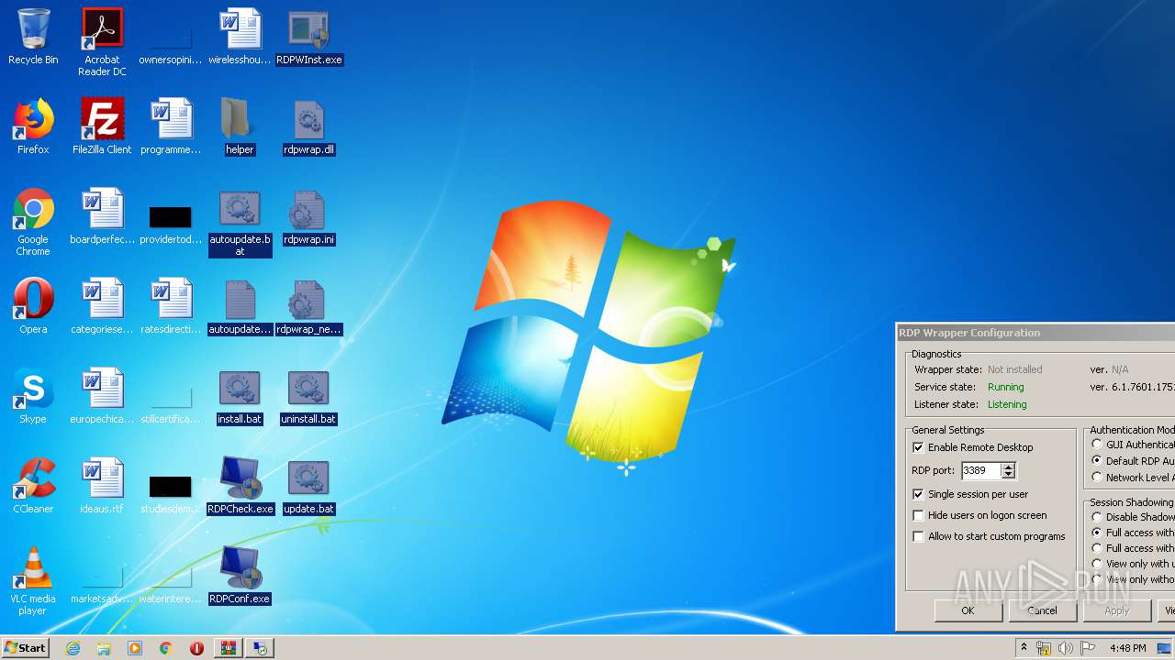
Task: Select the autoupdate.bat file icon
Action: [x=240, y=222]
